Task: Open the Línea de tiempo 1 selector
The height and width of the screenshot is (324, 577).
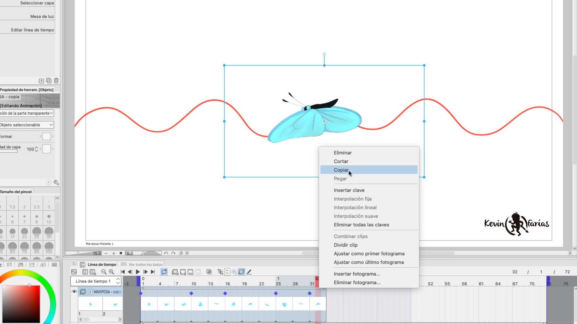Action: (96, 281)
